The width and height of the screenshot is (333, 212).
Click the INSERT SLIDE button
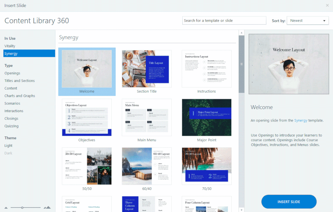pos(289,202)
